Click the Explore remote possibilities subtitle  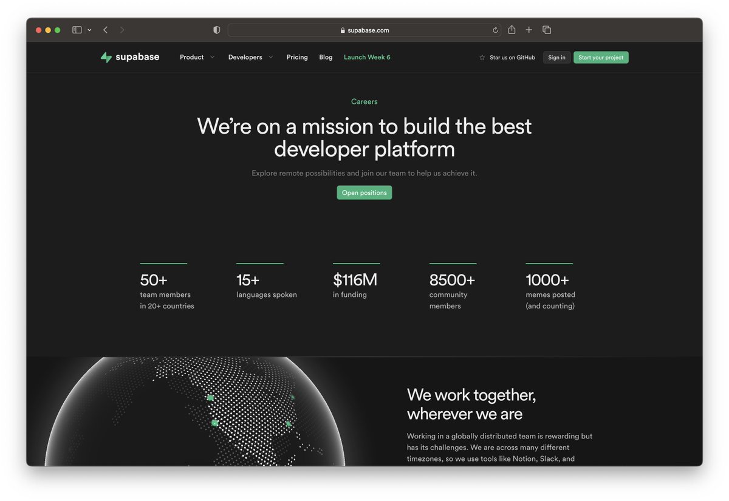point(364,173)
